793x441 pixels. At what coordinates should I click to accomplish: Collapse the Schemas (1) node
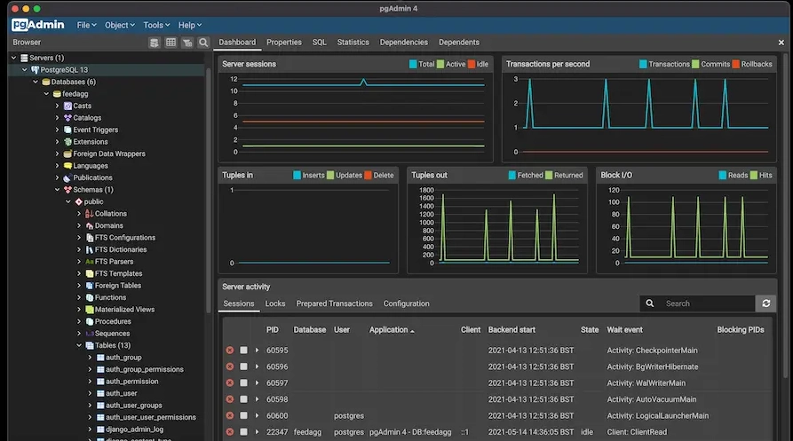(57, 190)
